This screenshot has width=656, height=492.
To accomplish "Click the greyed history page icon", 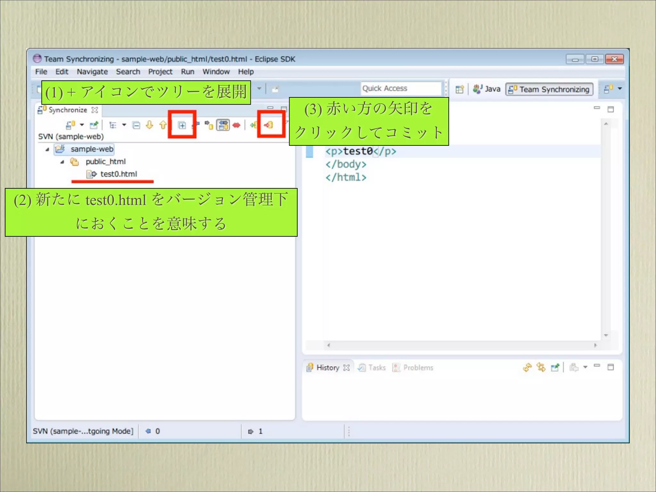I will click(x=574, y=367).
